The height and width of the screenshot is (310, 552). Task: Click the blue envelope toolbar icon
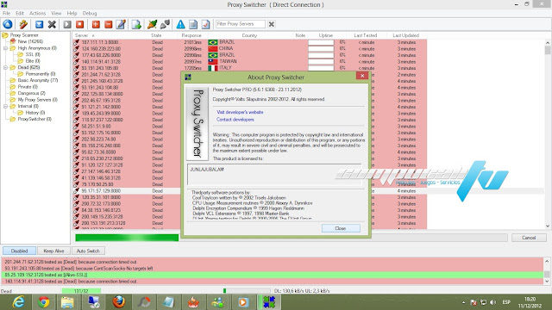click(39, 24)
